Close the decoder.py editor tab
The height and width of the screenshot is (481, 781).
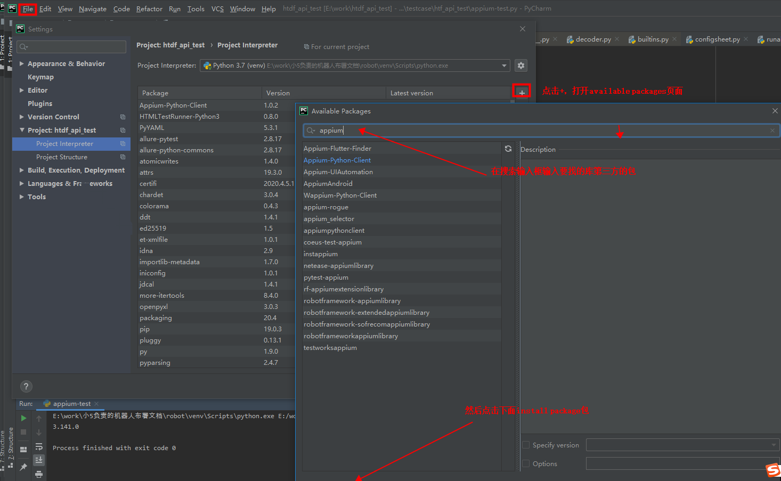(x=617, y=39)
